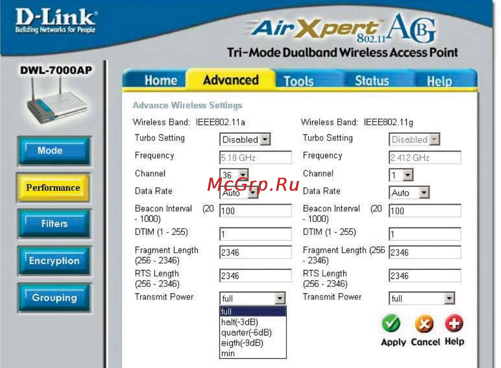Click the D-Link logo
The height and width of the screenshot is (368, 501).
click(x=56, y=21)
